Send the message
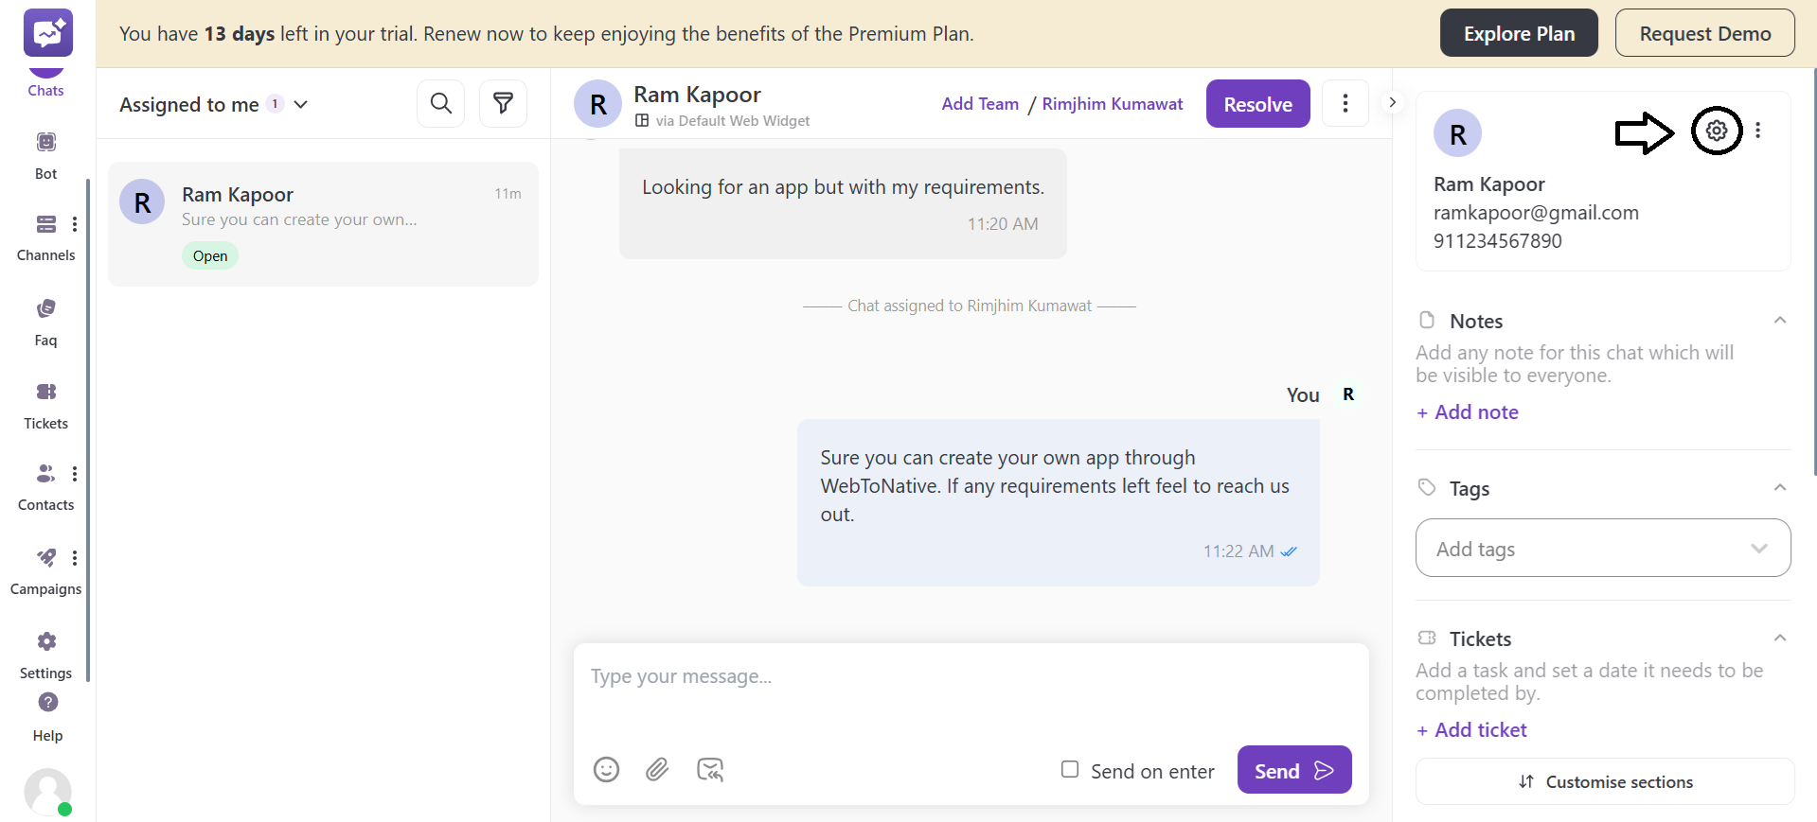This screenshot has width=1817, height=822. tap(1293, 770)
